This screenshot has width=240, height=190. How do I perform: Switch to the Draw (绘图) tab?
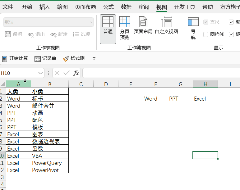tap(62, 7)
